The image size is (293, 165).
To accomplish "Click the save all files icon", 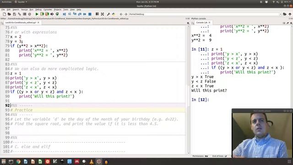I will tap(19, 14).
